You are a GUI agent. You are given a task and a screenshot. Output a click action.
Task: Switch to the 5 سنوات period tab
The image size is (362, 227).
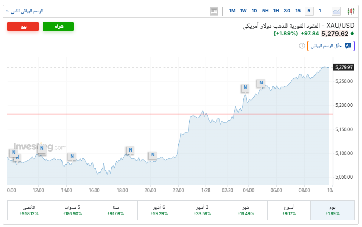pyautogui.click(x=72, y=210)
